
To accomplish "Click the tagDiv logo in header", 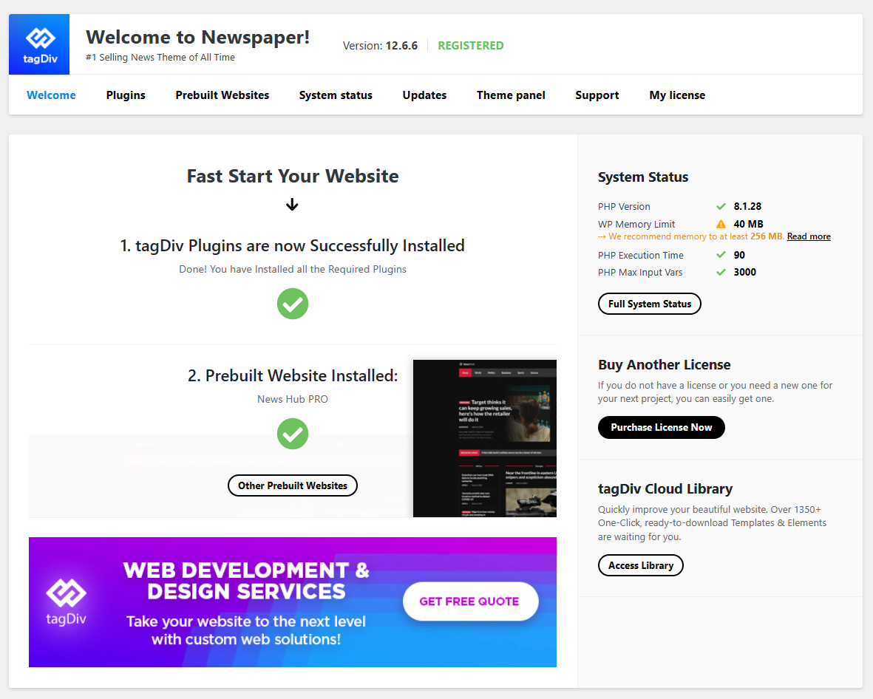I will pyautogui.click(x=39, y=44).
